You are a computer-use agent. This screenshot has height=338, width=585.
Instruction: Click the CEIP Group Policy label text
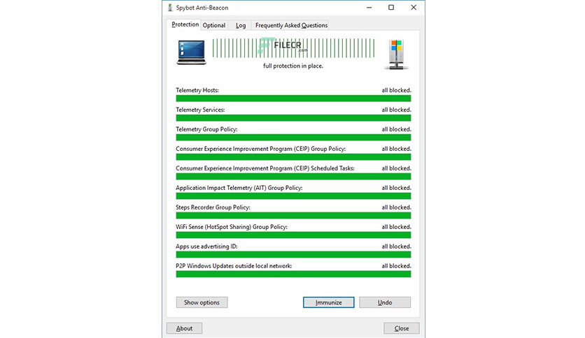coord(261,149)
